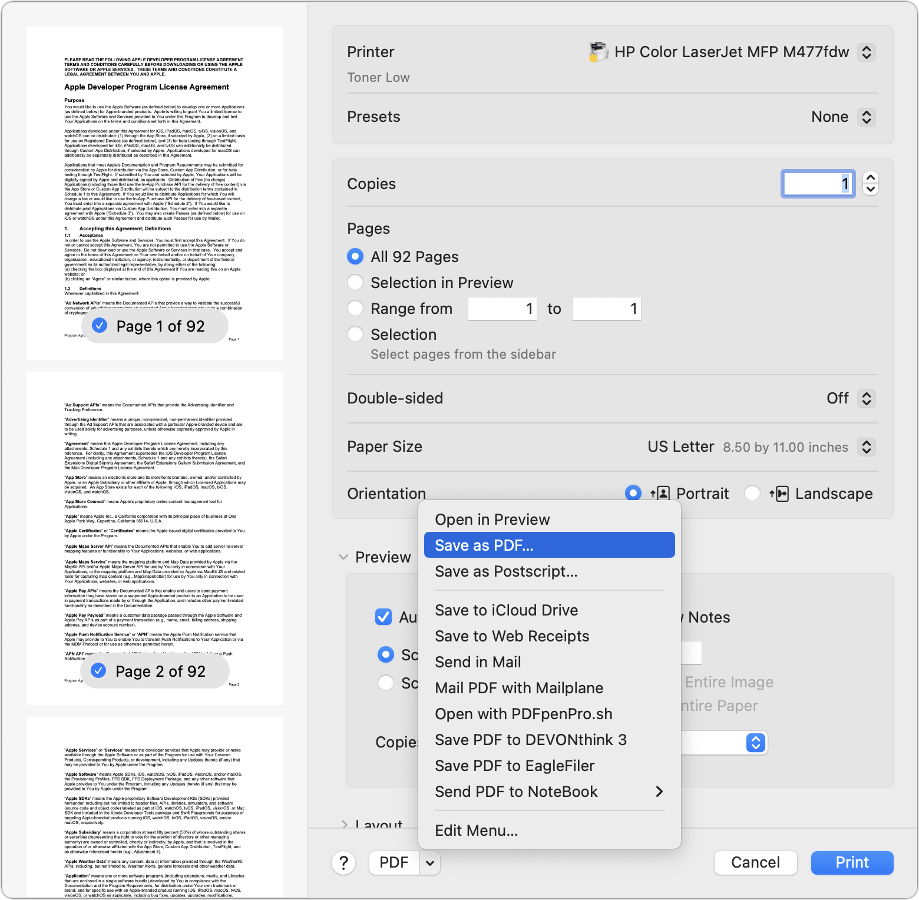
Task: Open the Presets popup menu
Action: [x=867, y=117]
